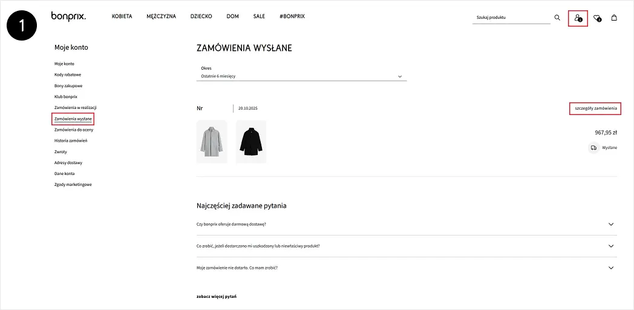This screenshot has width=634, height=310.
Task: Click the Szukaj produktu search field
Action: pyautogui.click(x=511, y=18)
